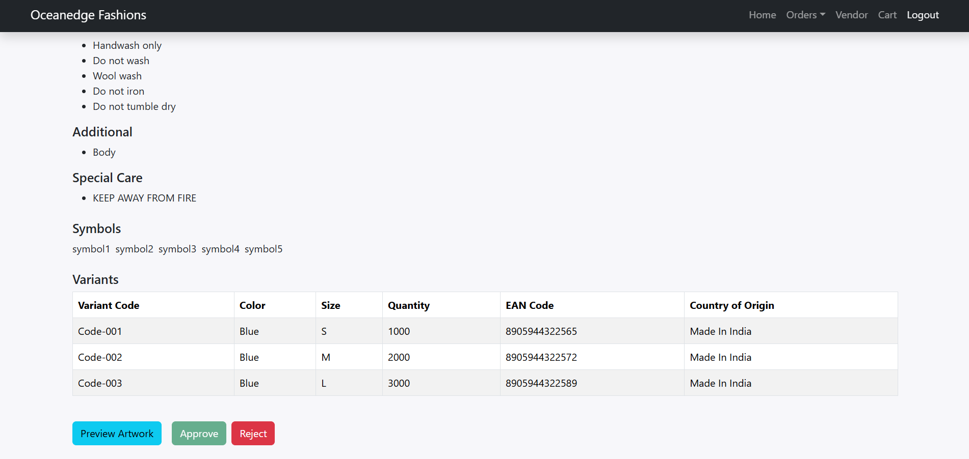969x459 pixels.
Task: Select the symbol4 image
Action: 220,249
